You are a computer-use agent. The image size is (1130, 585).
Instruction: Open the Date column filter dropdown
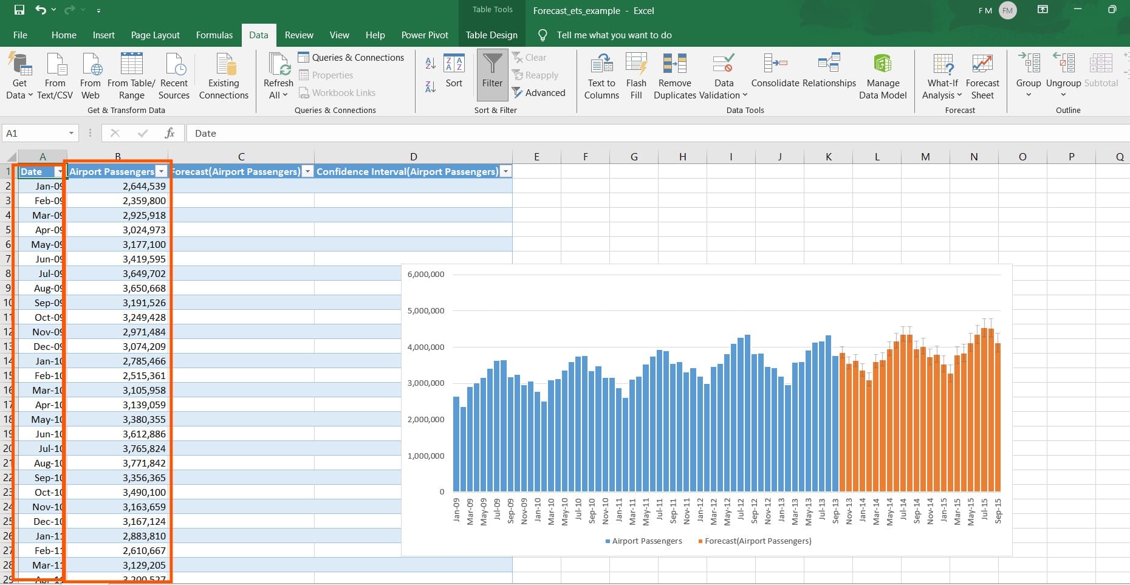pyautogui.click(x=59, y=172)
